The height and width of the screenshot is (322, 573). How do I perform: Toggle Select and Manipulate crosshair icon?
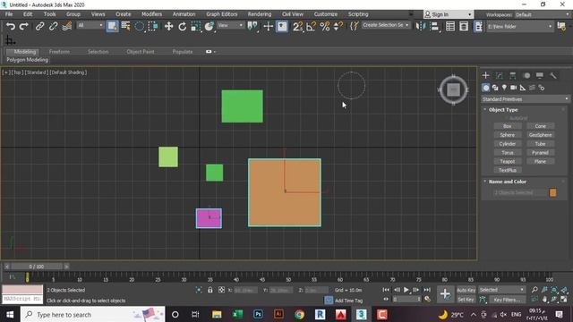pos(269,26)
